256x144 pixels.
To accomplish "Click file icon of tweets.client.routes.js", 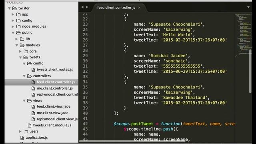I will pos(33,70).
